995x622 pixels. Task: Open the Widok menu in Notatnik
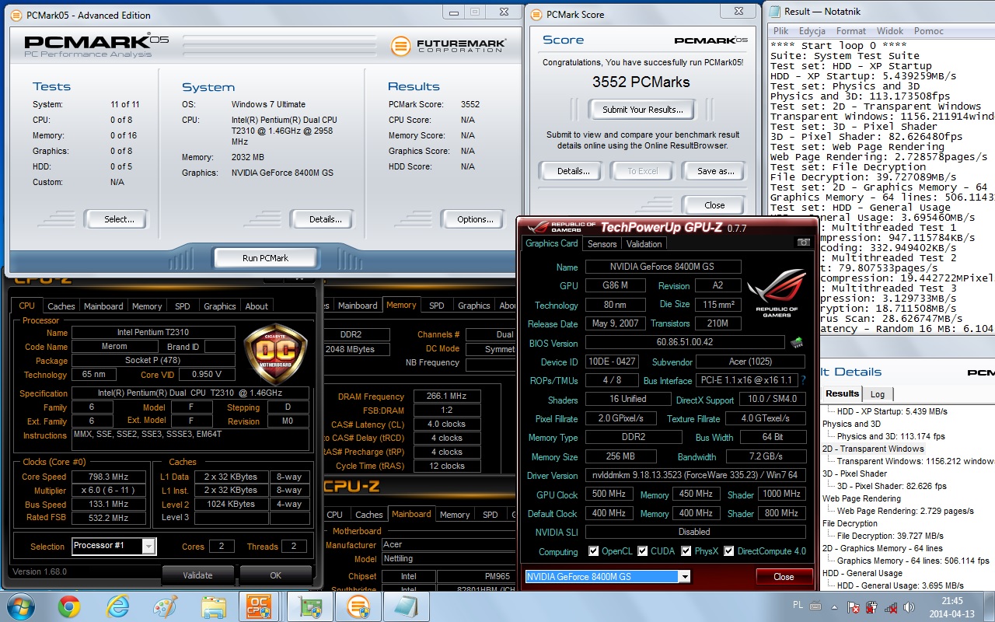pyautogui.click(x=890, y=31)
